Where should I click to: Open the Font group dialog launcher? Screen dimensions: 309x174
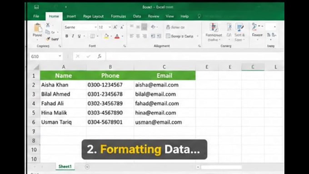tap(125, 46)
